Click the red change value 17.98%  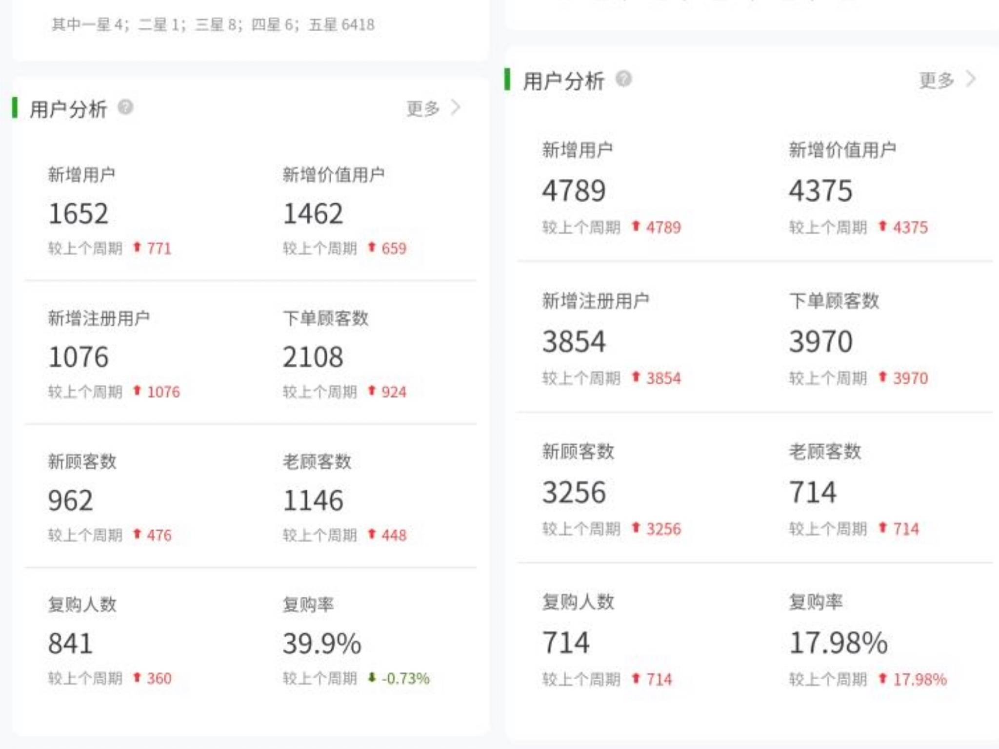[x=919, y=679]
